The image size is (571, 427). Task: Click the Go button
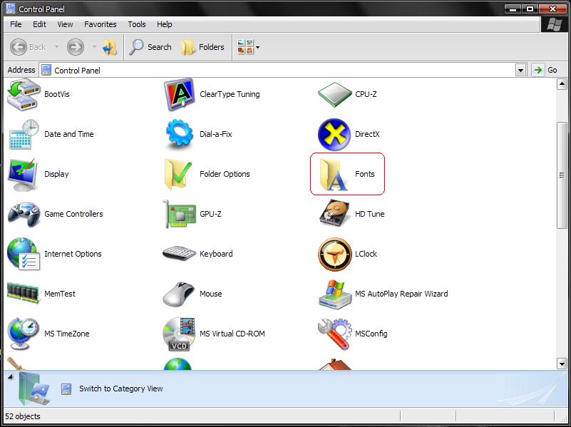tap(545, 71)
